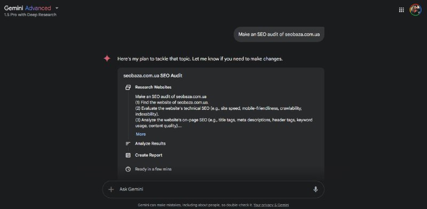Screen dimensions: 427x209
Task: Open the account profile avatar
Action: point(415,10)
